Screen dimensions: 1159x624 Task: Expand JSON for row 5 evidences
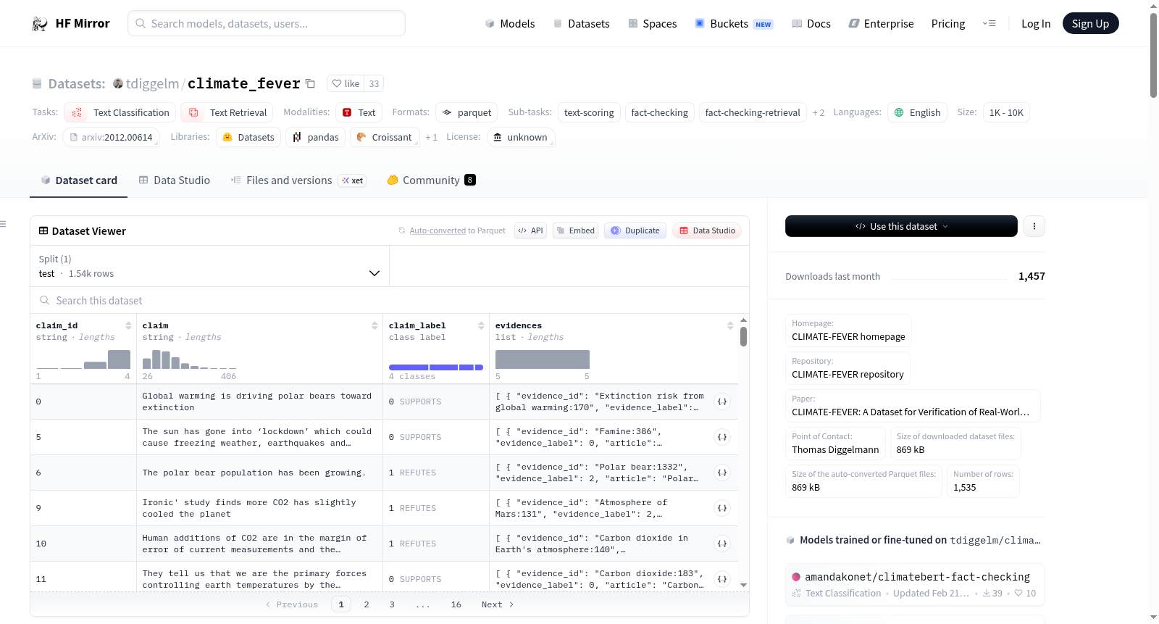(x=722, y=437)
